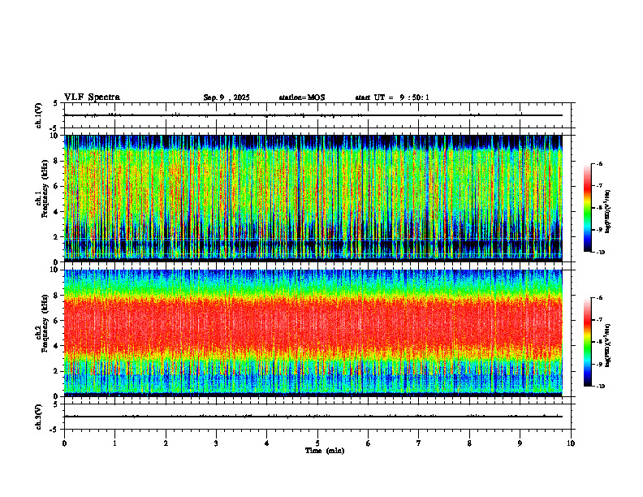Click the ch.2 colorbar log(PSD) label
This screenshot has height=497, width=643.
pos(608,346)
